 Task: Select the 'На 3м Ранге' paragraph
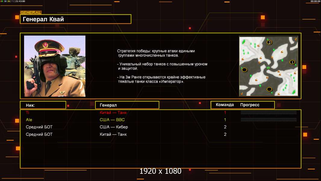[x=161, y=79]
